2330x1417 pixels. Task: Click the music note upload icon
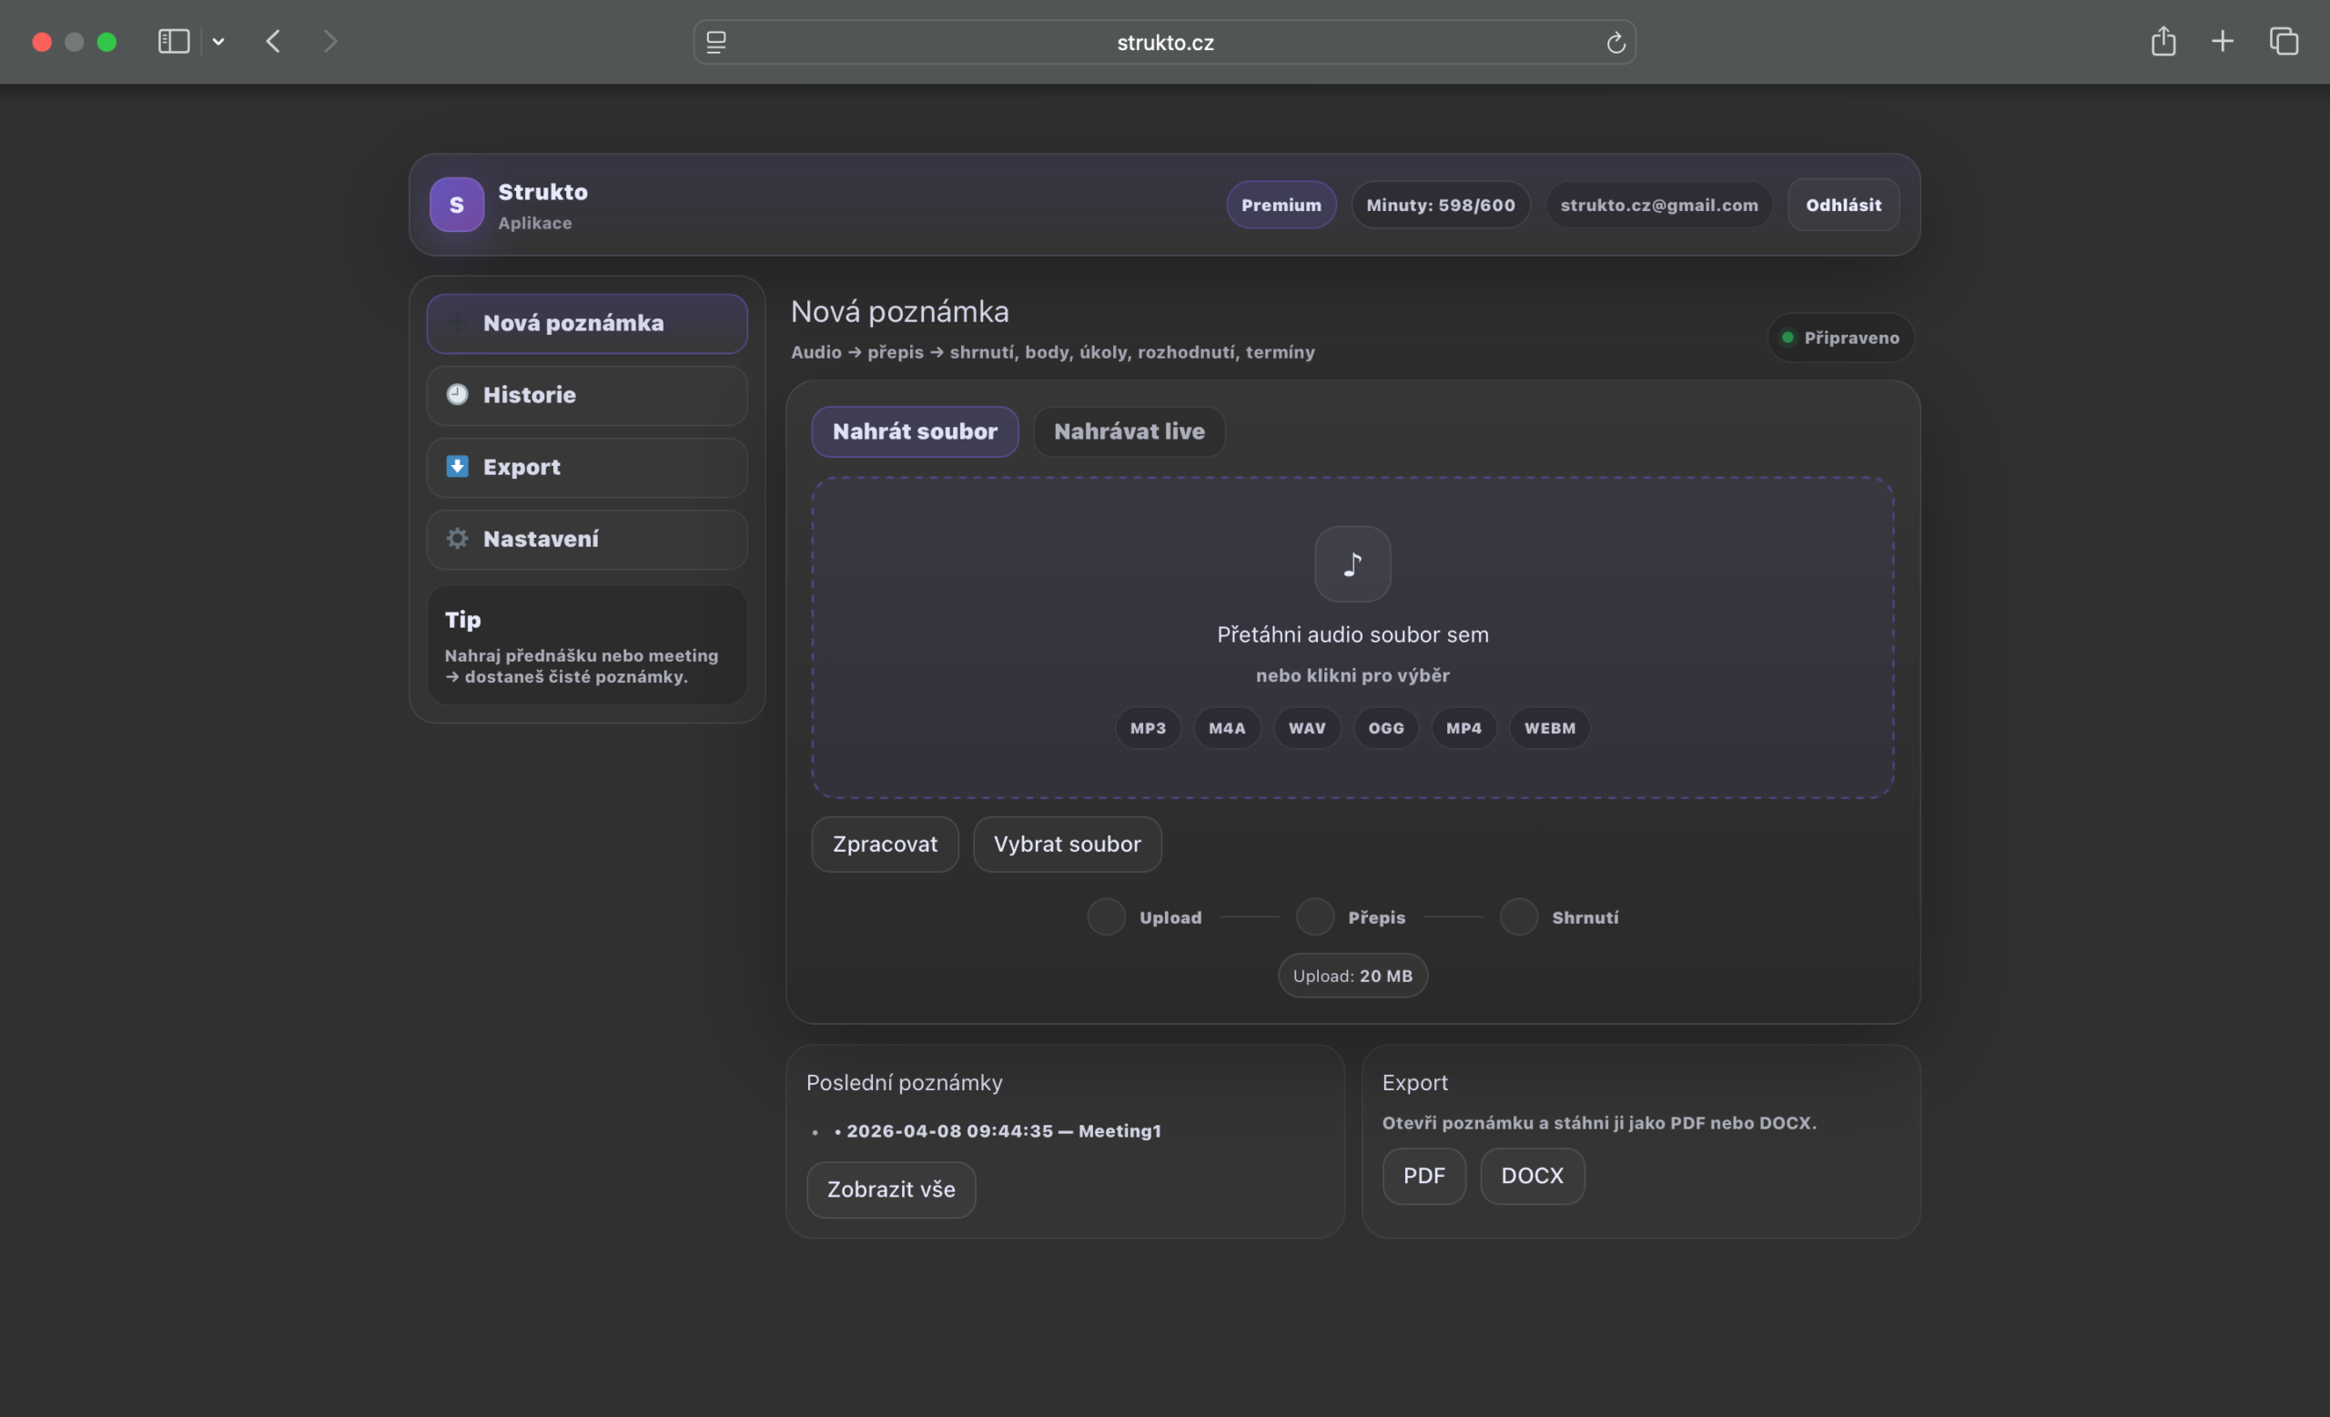point(1352,564)
